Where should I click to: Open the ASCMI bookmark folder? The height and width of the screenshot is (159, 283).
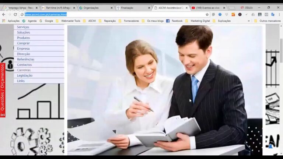pyautogui.click(x=90, y=21)
